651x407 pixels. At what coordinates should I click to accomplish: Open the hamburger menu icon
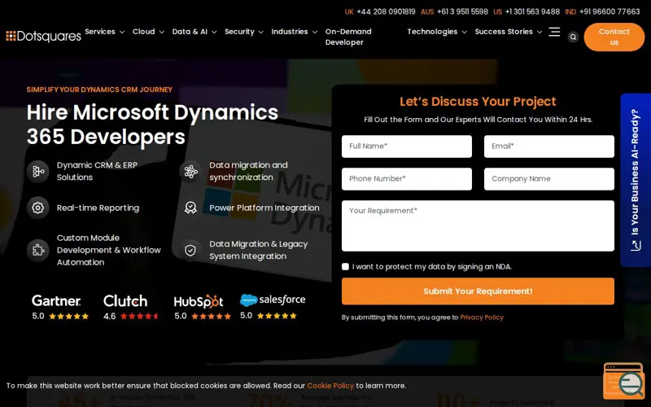(x=554, y=32)
